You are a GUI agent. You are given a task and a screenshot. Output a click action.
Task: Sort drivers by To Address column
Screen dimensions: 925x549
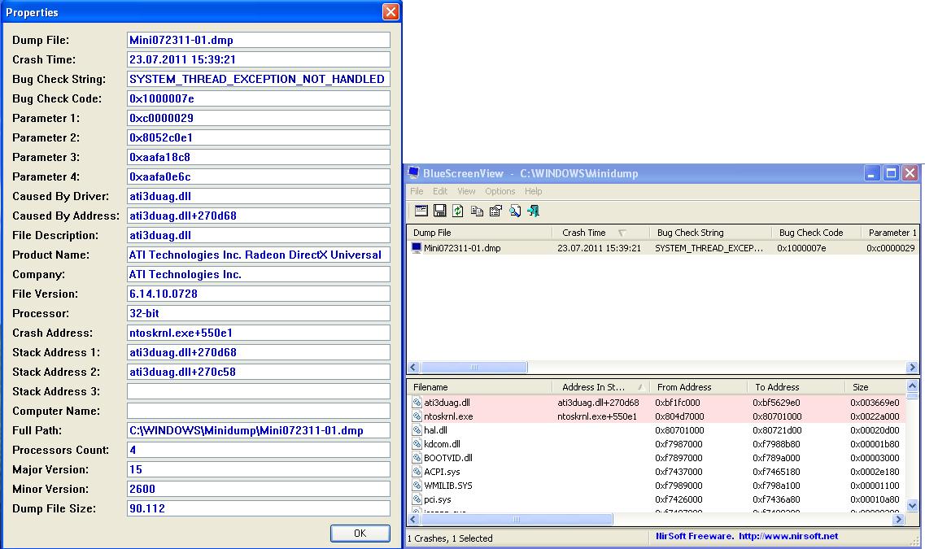point(796,387)
